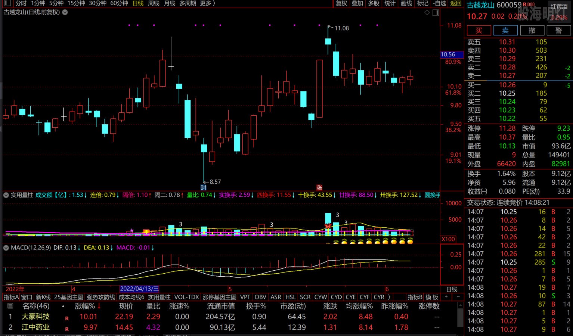Select the 日线 daily period
Image resolution: width=573 pixels, height=336 pixels.
point(138,3)
